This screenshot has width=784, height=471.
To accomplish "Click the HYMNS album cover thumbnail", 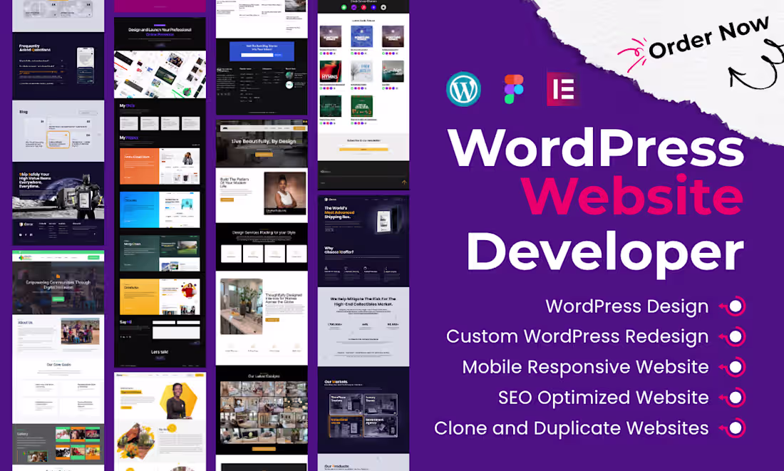I will pos(330,71).
